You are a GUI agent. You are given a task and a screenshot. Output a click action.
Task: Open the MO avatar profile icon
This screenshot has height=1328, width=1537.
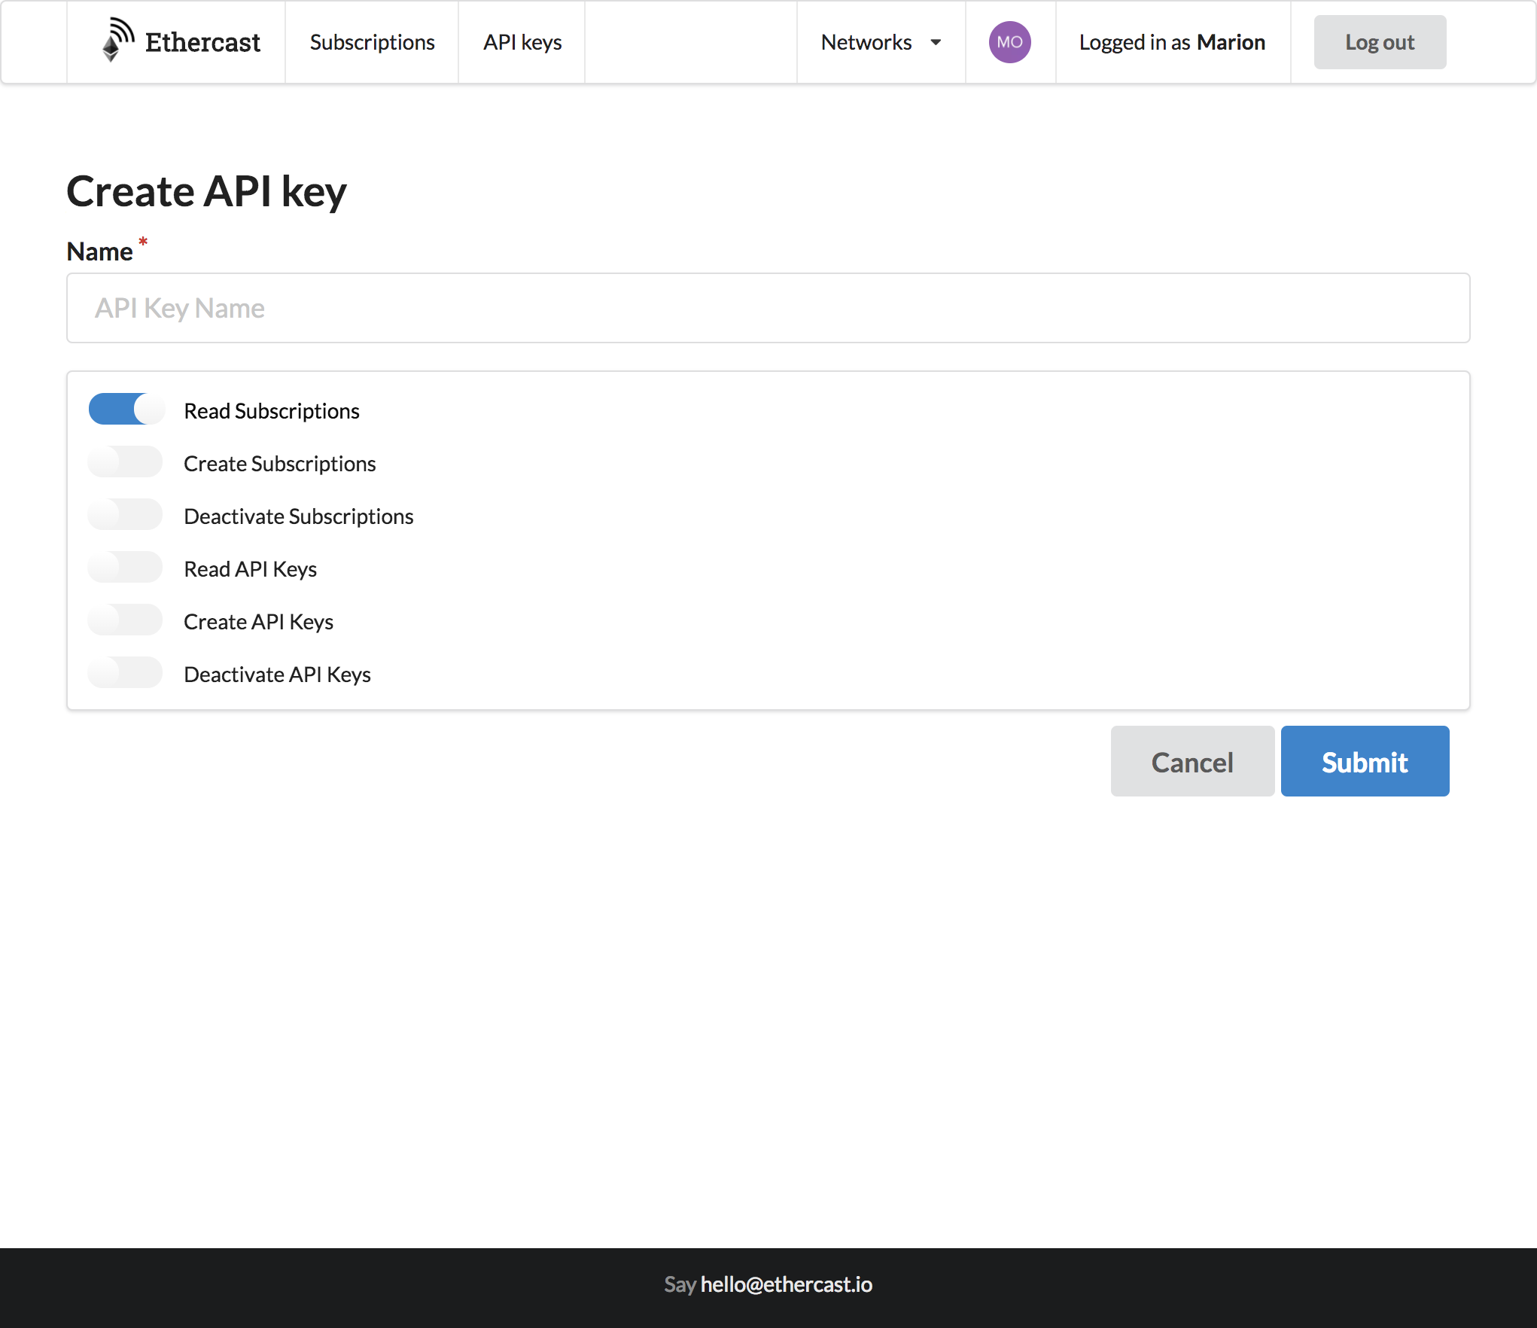coord(1009,42)
